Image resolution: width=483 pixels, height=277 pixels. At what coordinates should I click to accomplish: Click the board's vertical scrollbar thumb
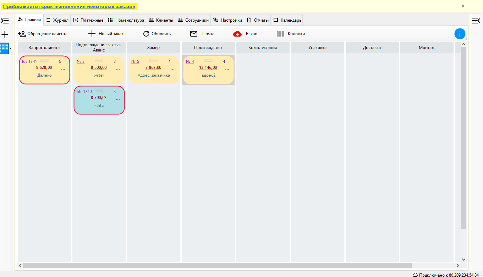point(464,138)
